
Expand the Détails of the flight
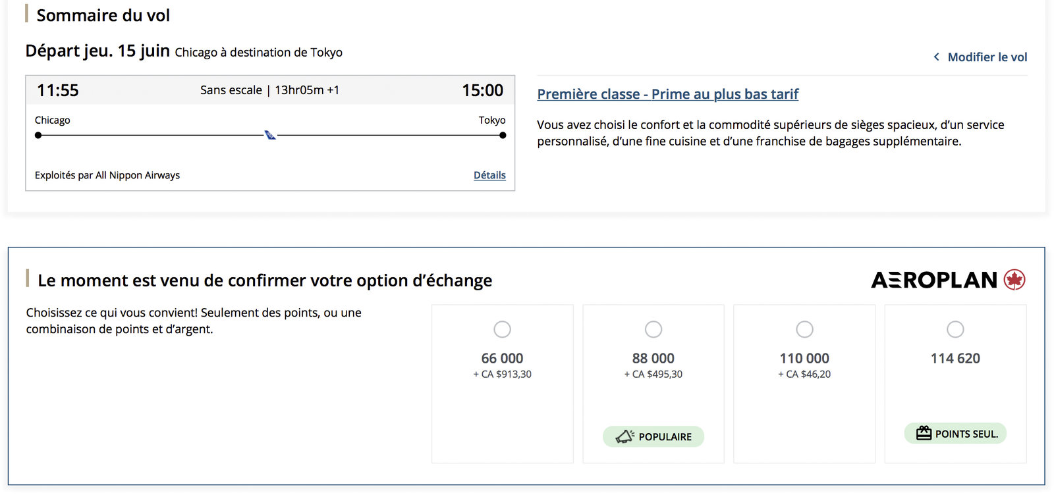pyautogui.click(x=489, y=175)
